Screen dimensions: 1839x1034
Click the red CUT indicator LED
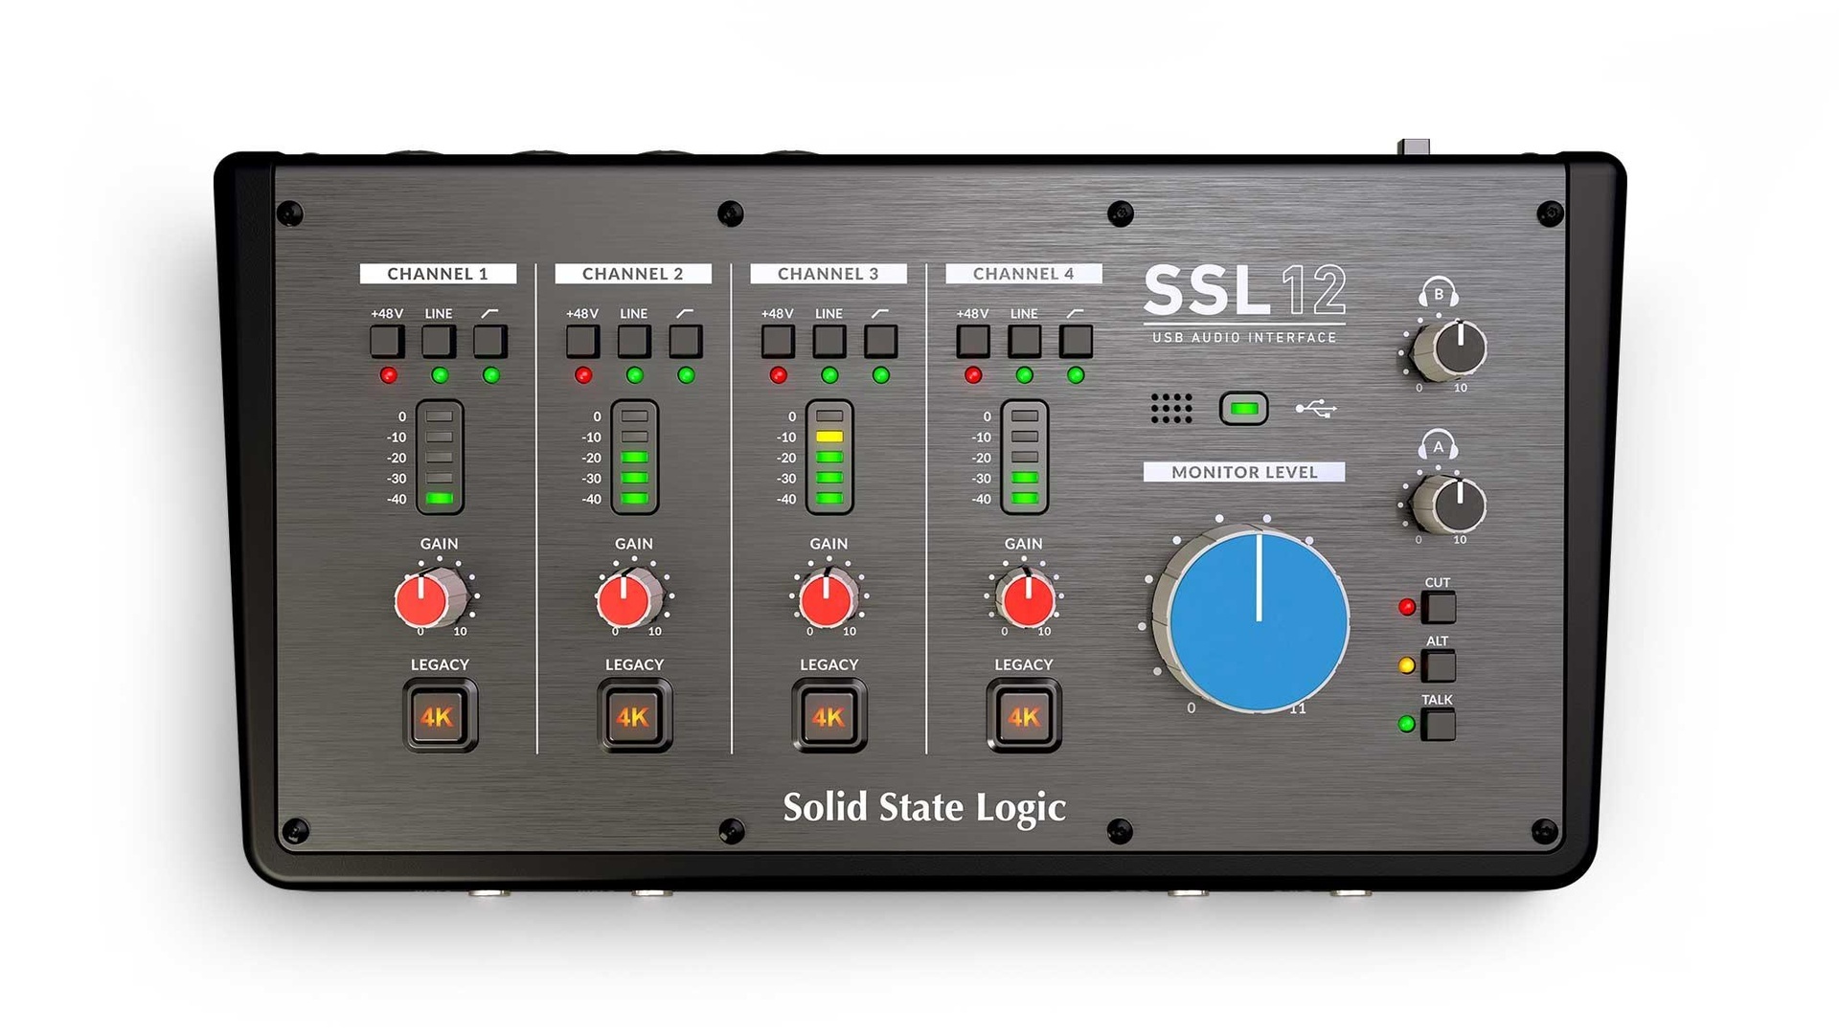tap(1407, 606)
